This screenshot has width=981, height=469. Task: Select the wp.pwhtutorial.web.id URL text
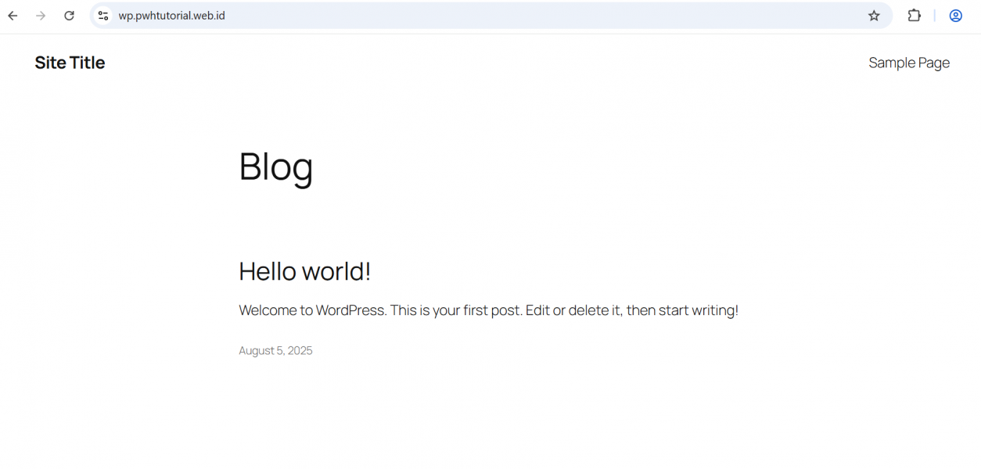tap(171, 16)
